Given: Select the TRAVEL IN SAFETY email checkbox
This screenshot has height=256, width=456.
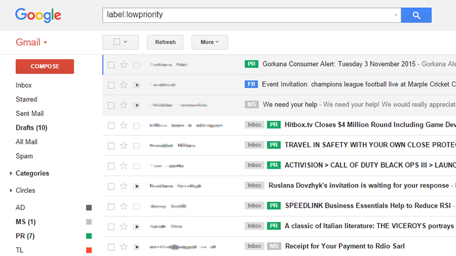Looking at the screenshot, I should (111, 146).
